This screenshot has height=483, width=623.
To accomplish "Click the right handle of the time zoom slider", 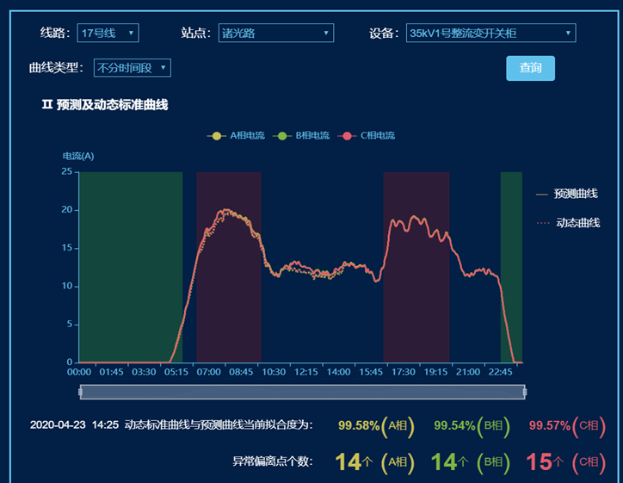I will [x=524, y=393].
